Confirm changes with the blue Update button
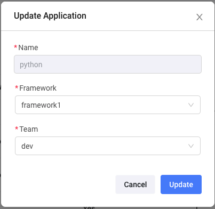Screen dimensions: 215x209 (181, 184)
